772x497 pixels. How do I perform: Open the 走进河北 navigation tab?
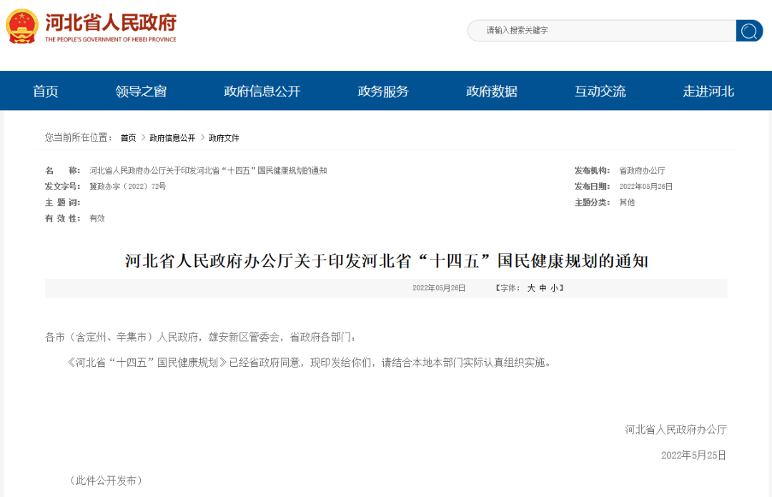click(708, 91)
